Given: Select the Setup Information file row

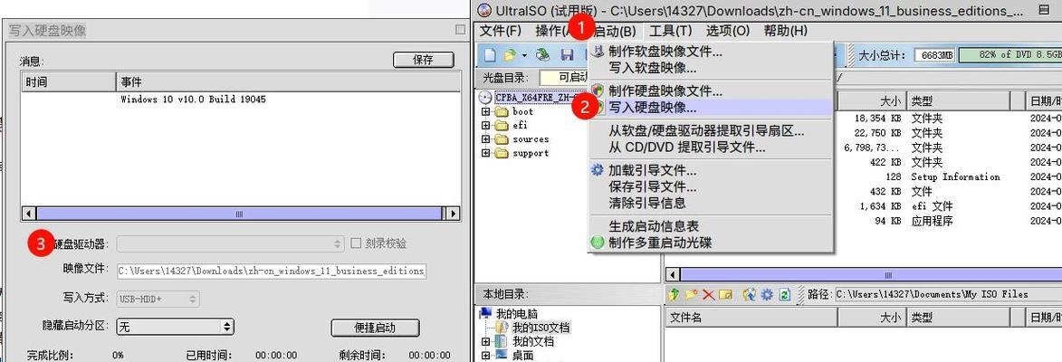Looking at the screenshot, I should pyautogui.click(x=948, y=176).
